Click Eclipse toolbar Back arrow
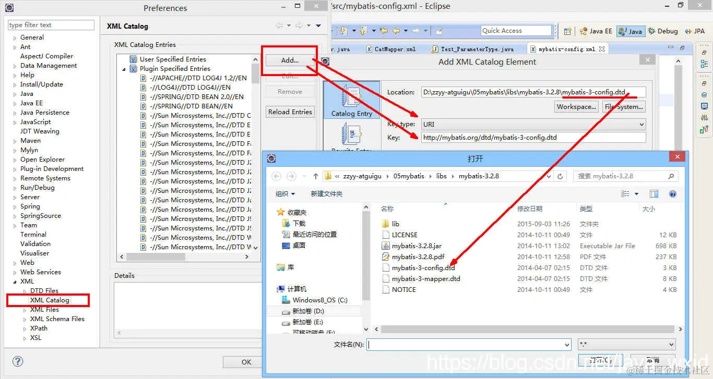Viewport: 713px width, 379px height. point(396,31)
